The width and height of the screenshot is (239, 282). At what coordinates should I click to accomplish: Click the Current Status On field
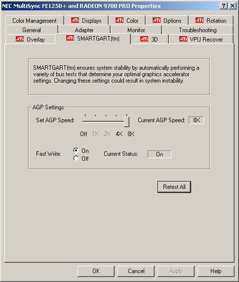[x=159, y=154]
